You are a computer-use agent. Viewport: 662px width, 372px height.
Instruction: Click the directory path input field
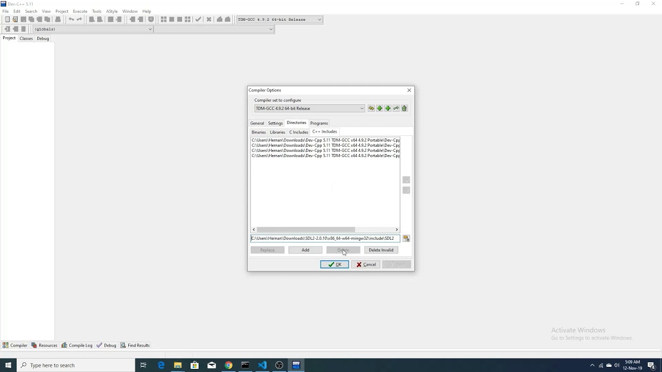[325, 238]
